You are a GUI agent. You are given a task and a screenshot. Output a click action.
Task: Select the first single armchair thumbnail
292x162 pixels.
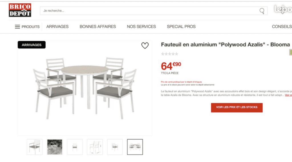click(35, 147)
